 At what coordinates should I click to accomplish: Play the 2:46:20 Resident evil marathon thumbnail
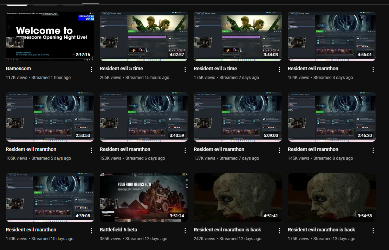pos(332,117)
